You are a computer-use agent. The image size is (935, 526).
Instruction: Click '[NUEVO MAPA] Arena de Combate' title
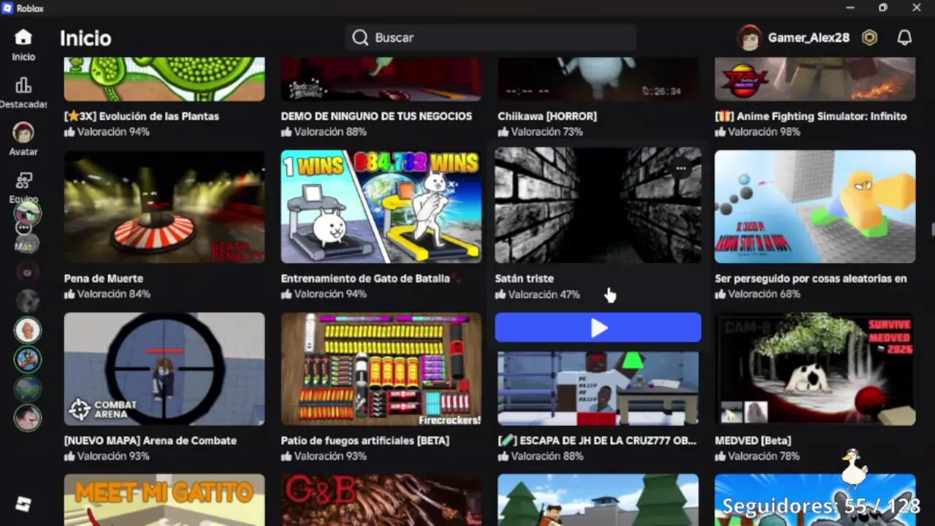tap(150, 441)
